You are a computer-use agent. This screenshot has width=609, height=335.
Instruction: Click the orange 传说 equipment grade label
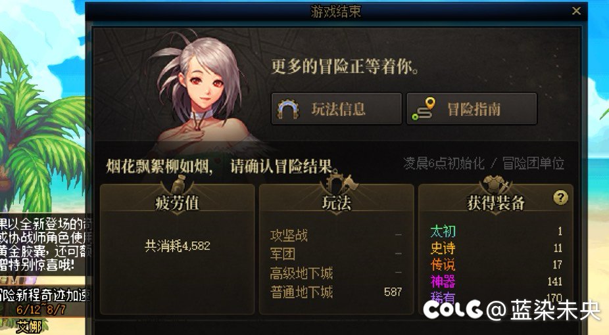pos(443,265)
